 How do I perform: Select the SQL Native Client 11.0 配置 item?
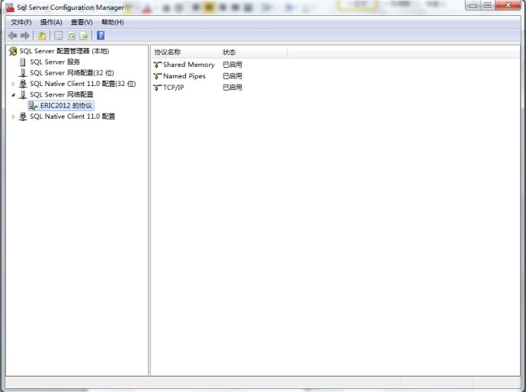click(72, 116)
